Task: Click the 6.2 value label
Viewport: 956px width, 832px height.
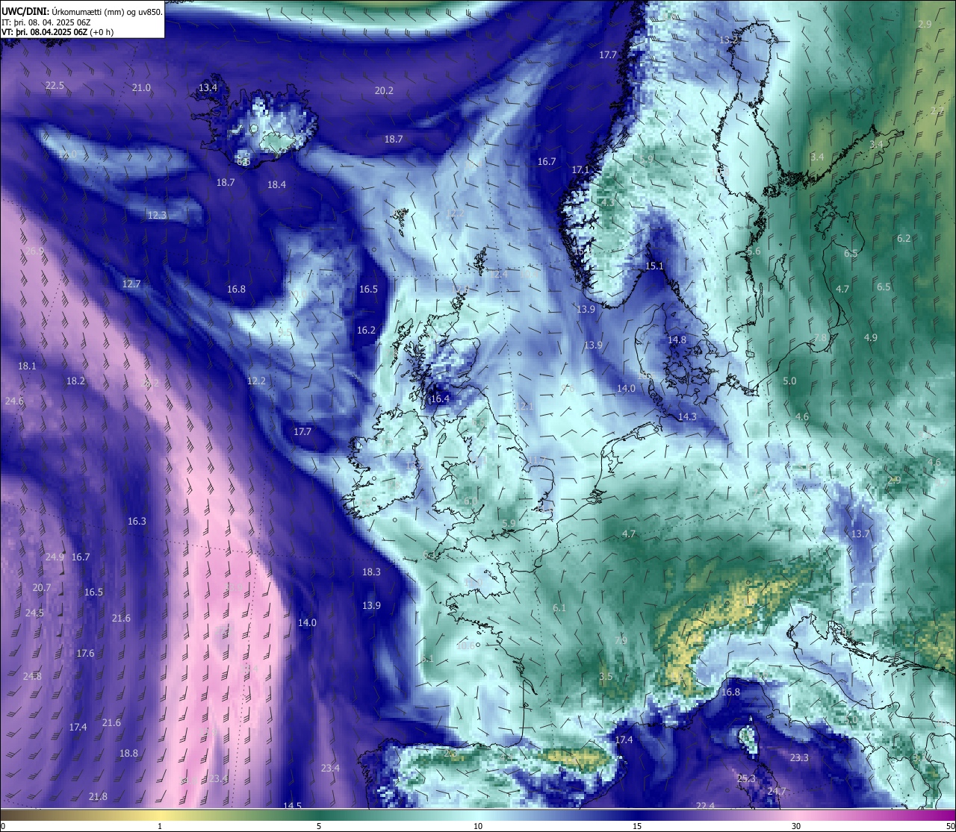Action: click(x=904, y=239)
